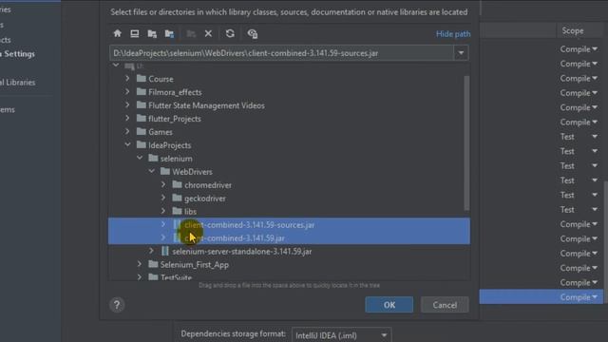Select the selenium folder
This screenshot has width=608, height=342.
176,159
